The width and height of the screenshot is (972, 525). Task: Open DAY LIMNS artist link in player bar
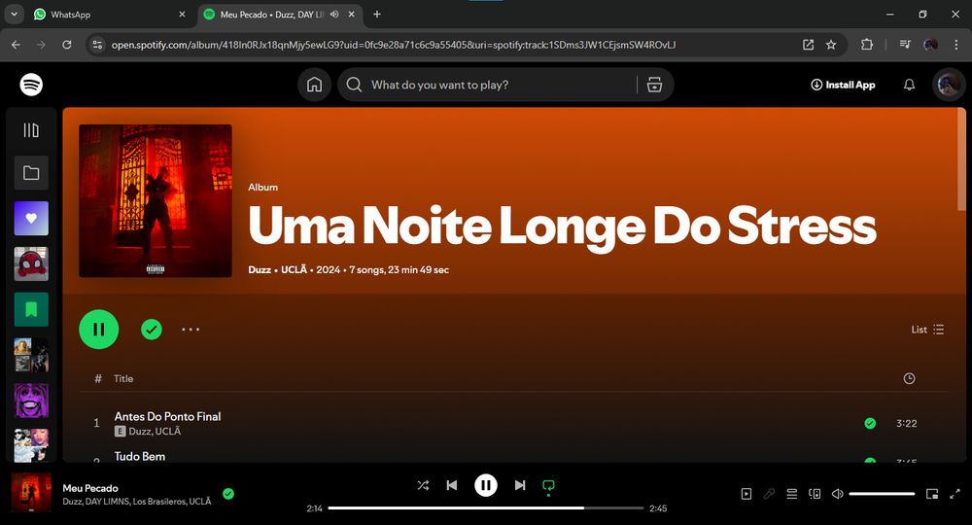pyautogui.click(x=107, y=502)
